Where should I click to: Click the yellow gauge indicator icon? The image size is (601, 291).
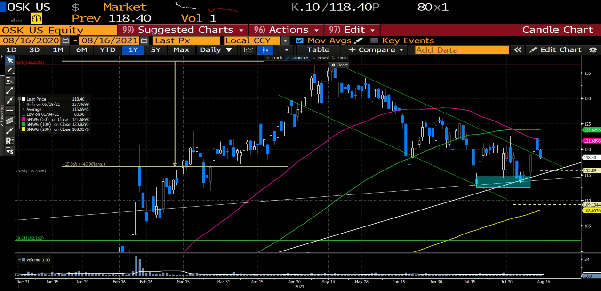36,18
